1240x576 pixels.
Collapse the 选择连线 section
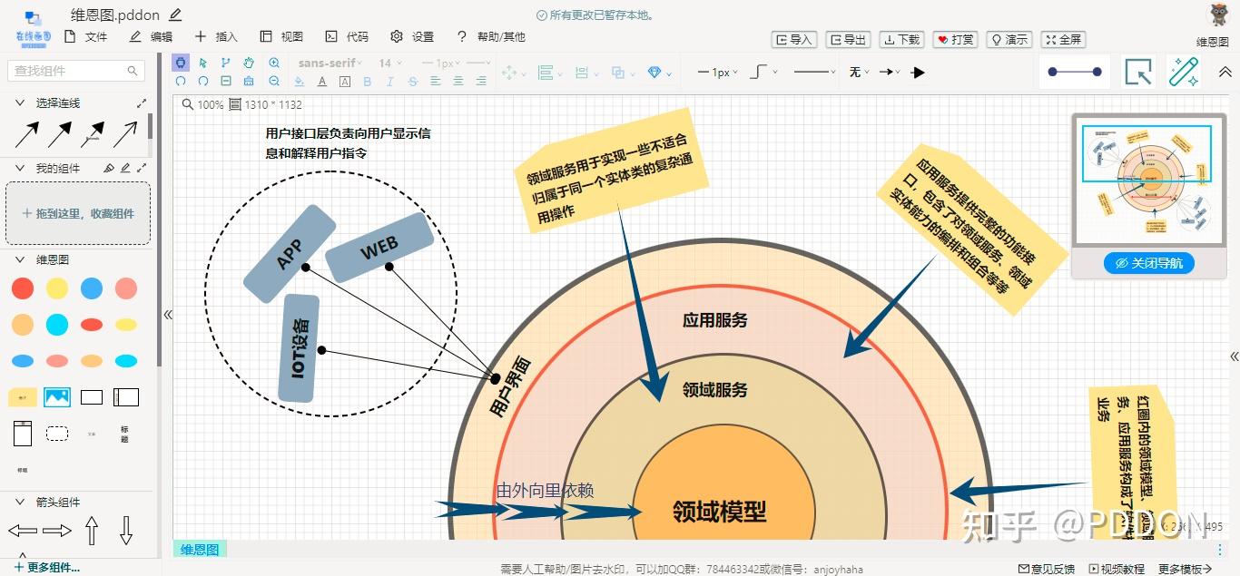pyautogui.click(x=20, y=103)
